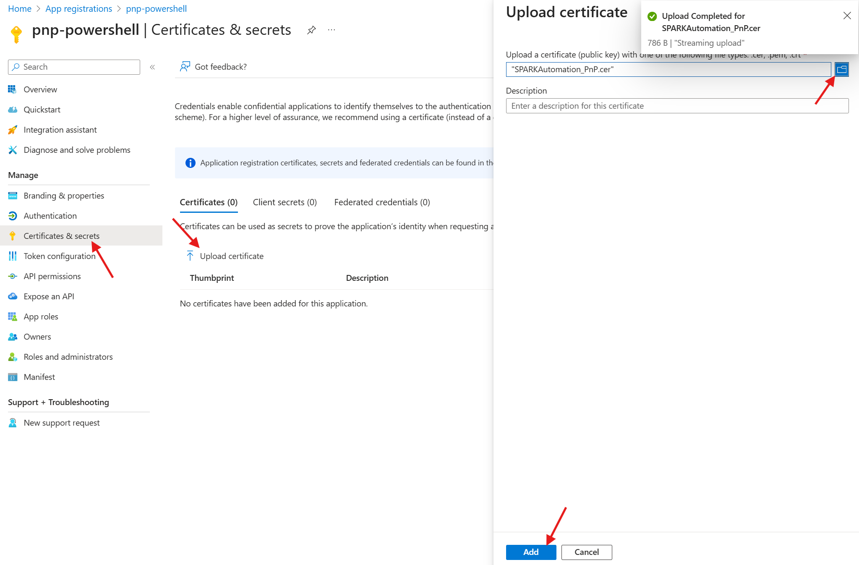Go to Home breadcrumb link
Screen dimensions: 859x565
click(20, 9)
